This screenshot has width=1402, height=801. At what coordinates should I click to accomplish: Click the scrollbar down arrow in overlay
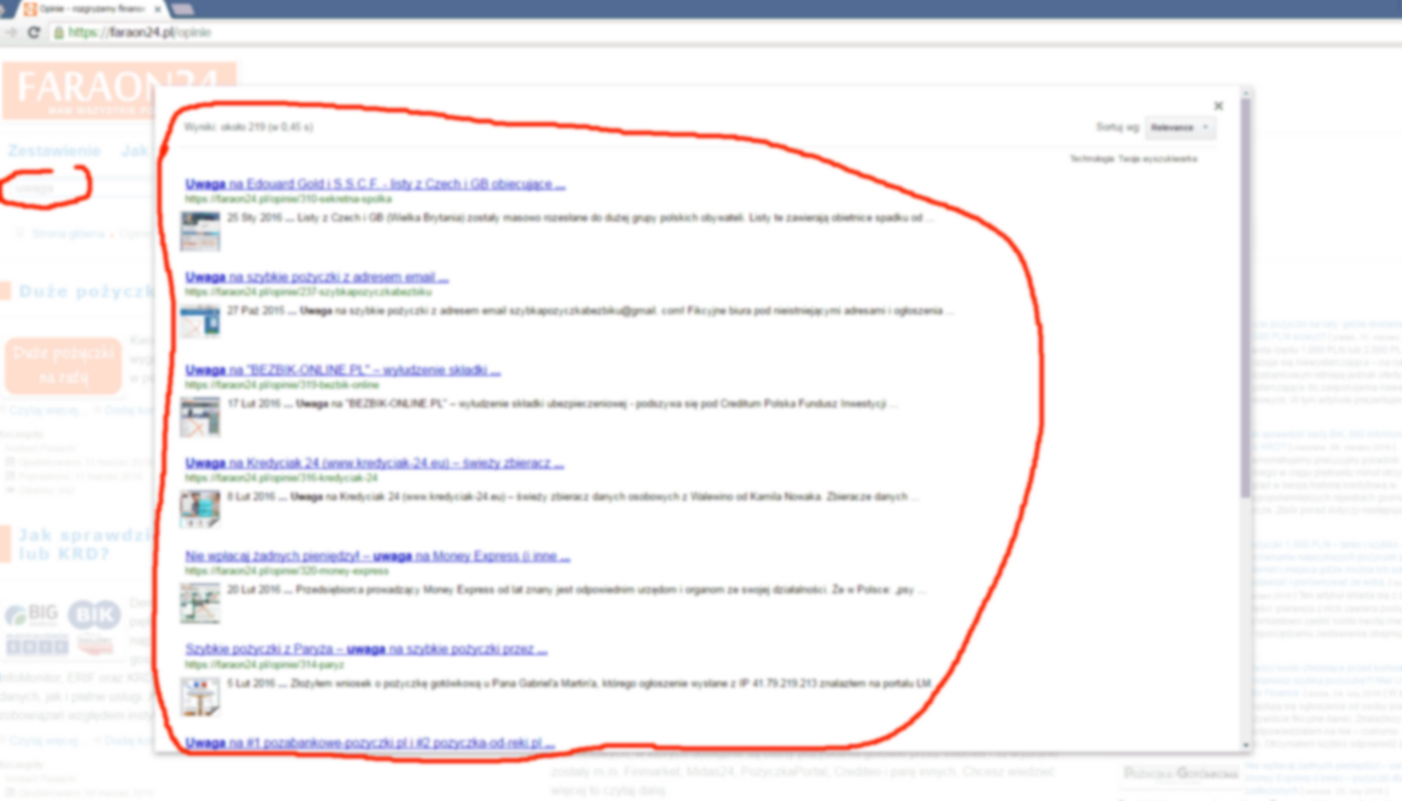(1246, 745)
